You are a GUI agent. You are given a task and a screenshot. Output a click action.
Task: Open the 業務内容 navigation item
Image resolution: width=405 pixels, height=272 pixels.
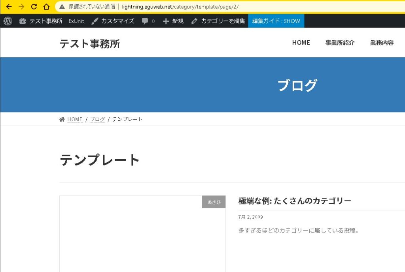(382, 43)
